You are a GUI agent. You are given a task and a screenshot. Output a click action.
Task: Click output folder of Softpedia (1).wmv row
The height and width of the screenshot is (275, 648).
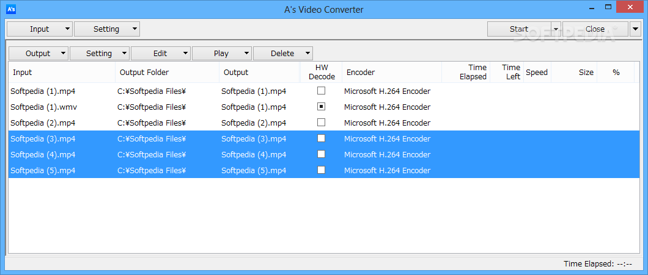coord(152,107)
